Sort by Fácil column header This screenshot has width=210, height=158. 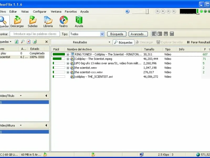[58, 49]
